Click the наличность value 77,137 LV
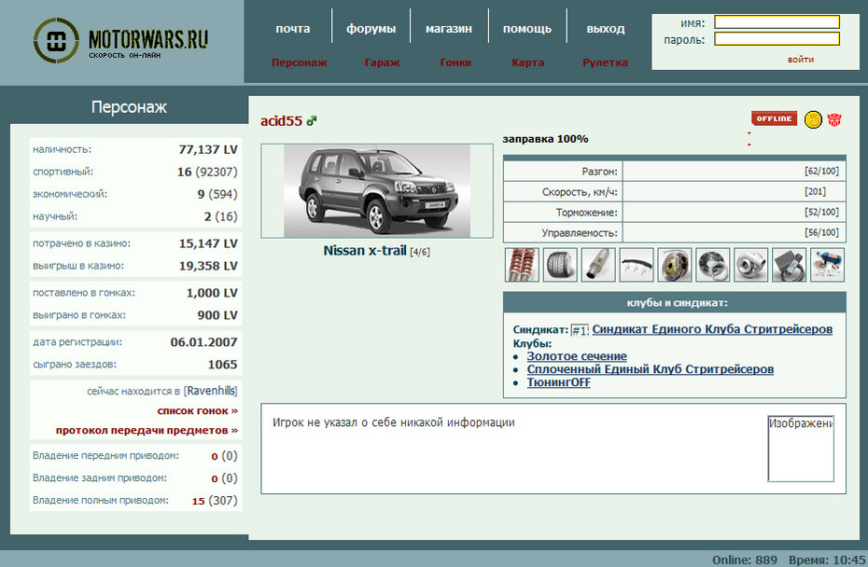This screenshot has height=567, width=868. (x=207, y=149)
